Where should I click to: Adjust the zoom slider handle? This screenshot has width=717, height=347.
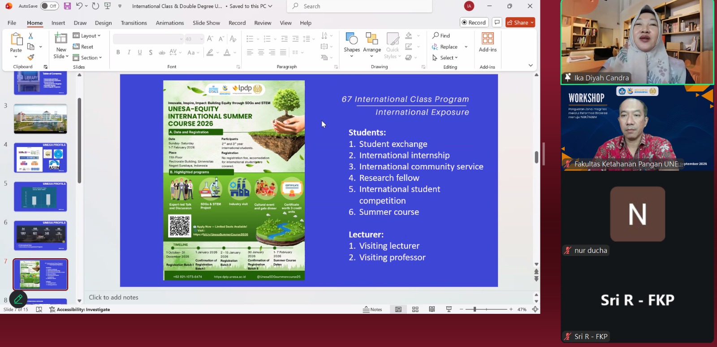(475, 309)
